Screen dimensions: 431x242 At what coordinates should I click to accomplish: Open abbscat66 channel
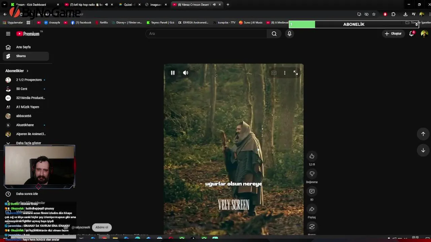(x=26, y=116)
